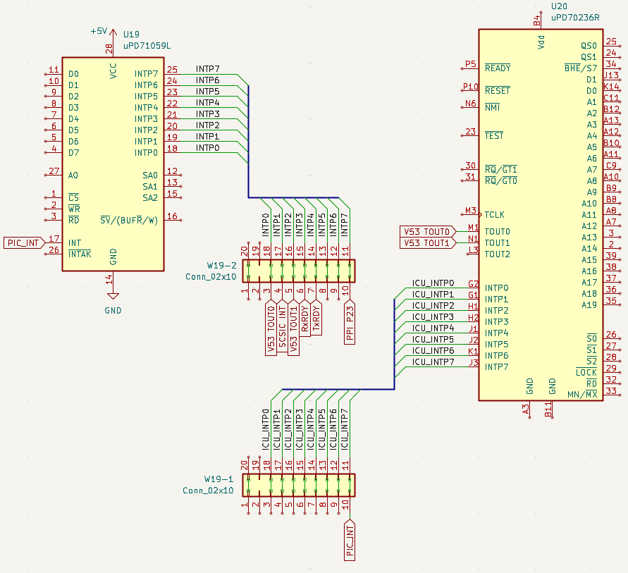
Task: Select the W19-1 connector symbol body
Action: 299,484
